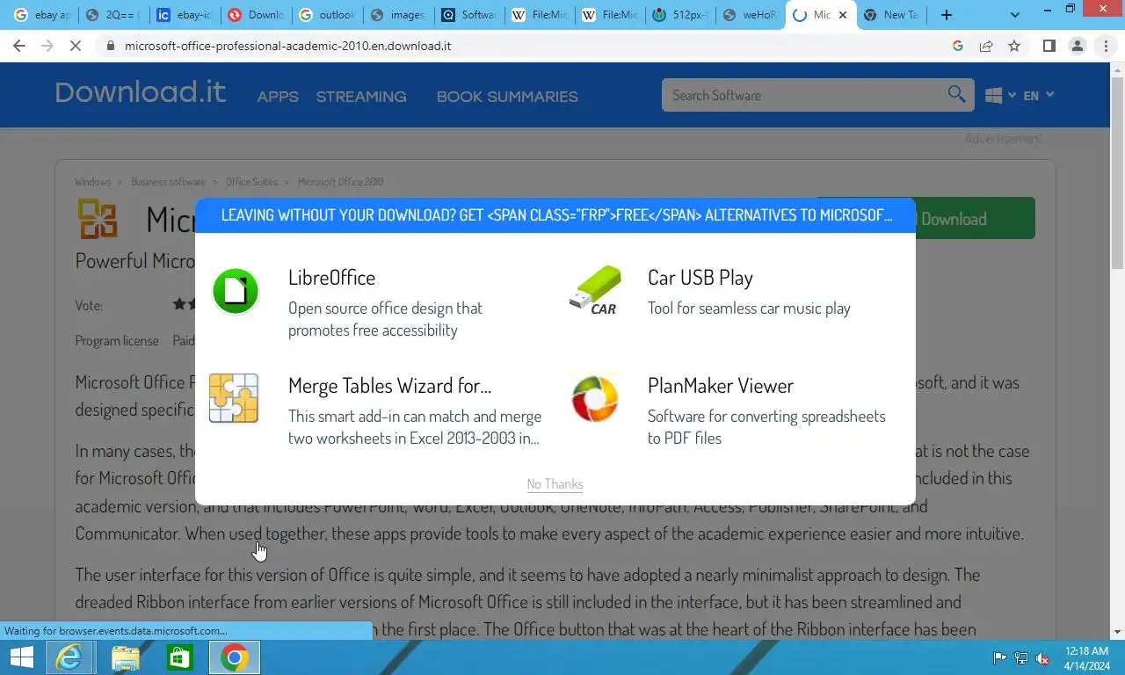
Task: Click the Windows breadcrumb link
Action: click(x=92, y=182)
